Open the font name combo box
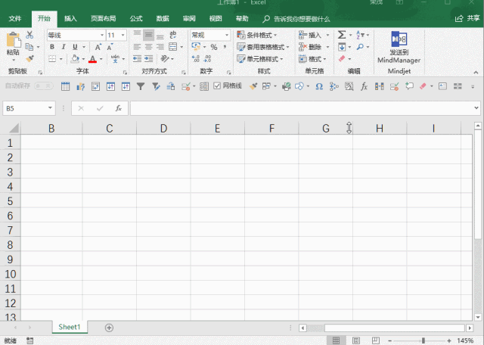 [x=76, y=35]
